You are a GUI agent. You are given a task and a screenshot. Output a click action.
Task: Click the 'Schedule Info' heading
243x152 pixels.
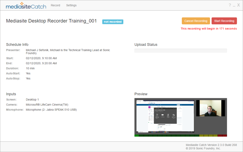[17, 45]
